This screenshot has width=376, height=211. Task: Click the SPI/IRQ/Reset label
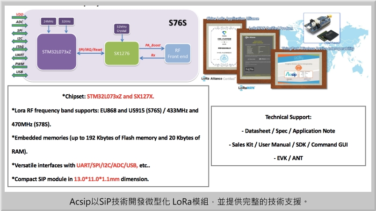(90, 49)
